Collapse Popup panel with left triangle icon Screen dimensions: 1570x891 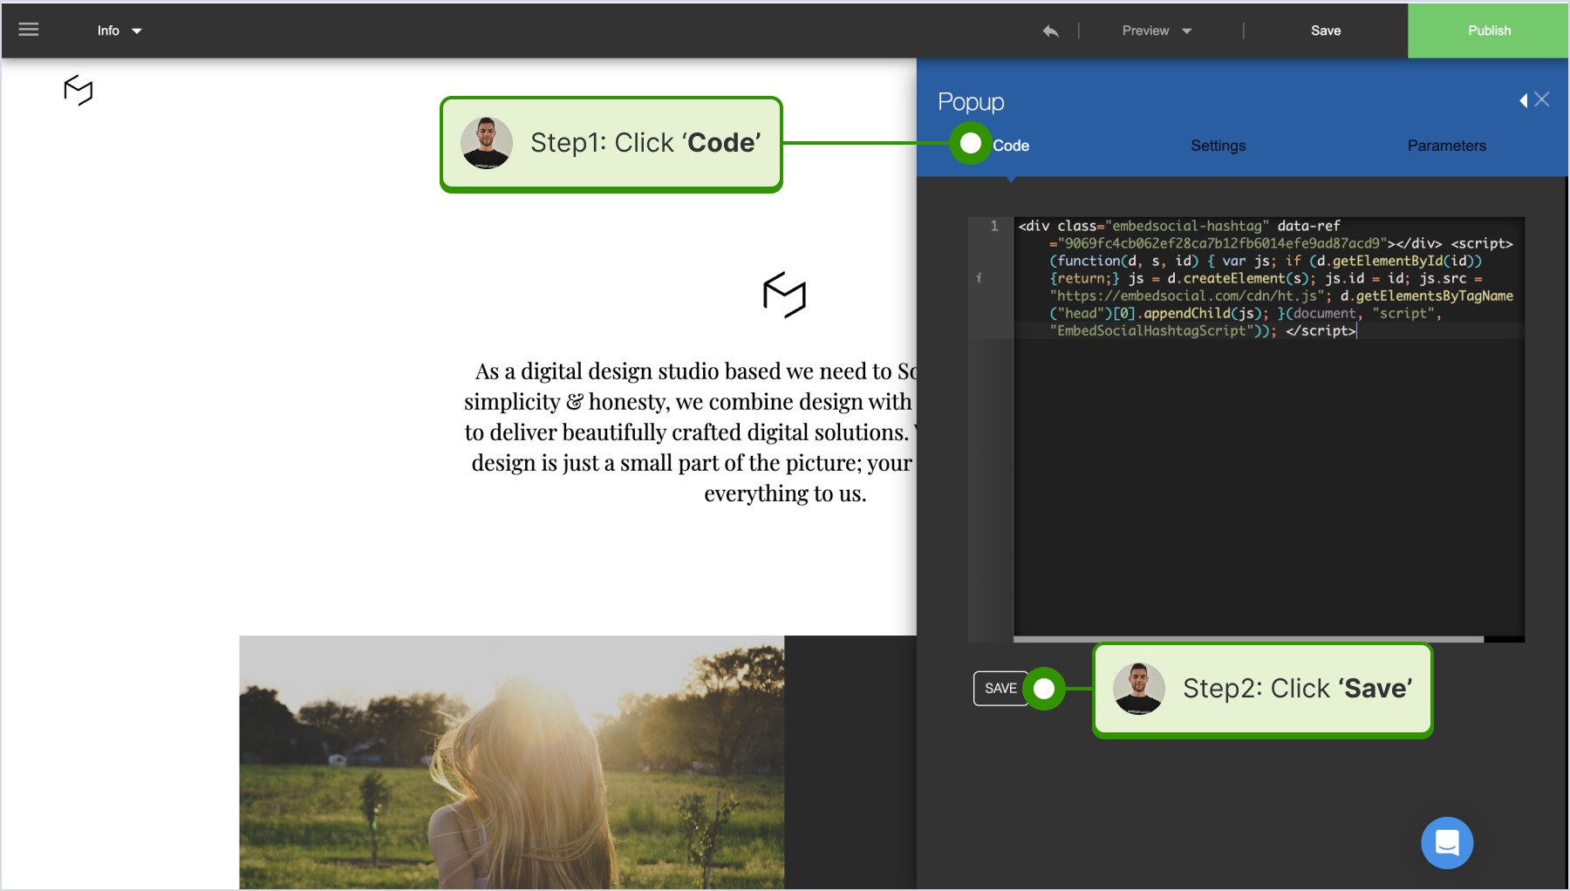tap(1524, 101)
